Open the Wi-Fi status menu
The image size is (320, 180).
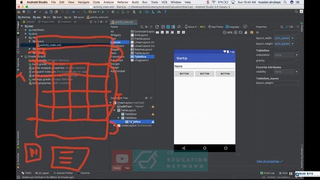tap(213, 2)
